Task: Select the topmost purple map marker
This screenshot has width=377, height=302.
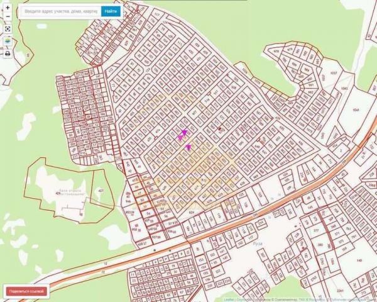Action: (x=184, y=133)
